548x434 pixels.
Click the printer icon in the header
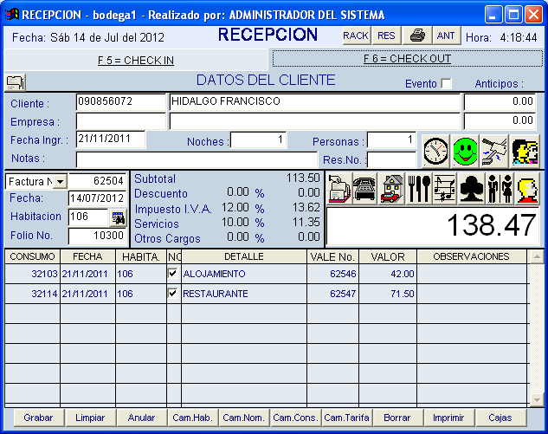pyautogui.click(x=417, y=36)
